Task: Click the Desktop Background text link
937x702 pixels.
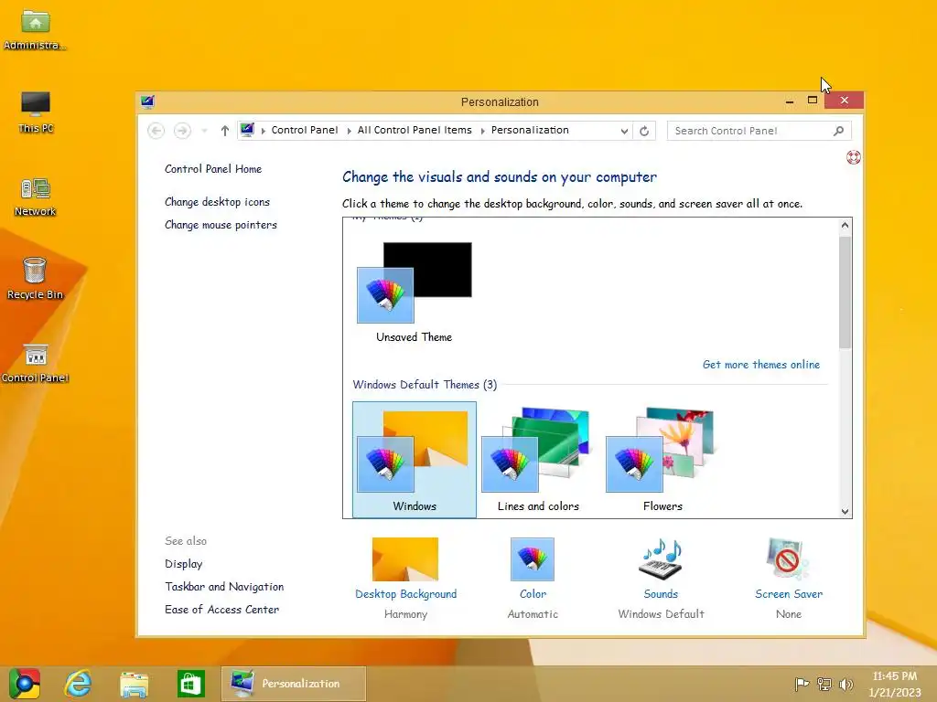Action: point(405,594)
